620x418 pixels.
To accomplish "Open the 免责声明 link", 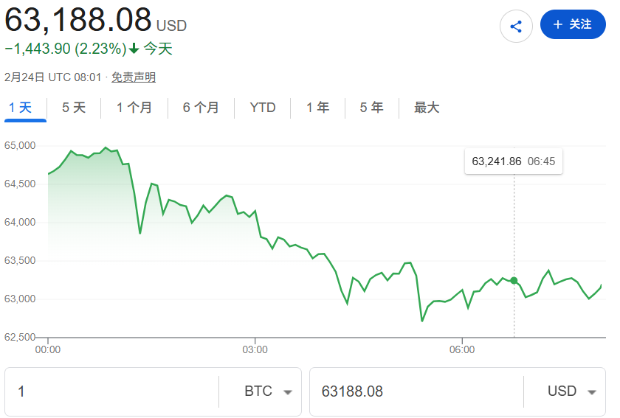I will click(134, 77).
